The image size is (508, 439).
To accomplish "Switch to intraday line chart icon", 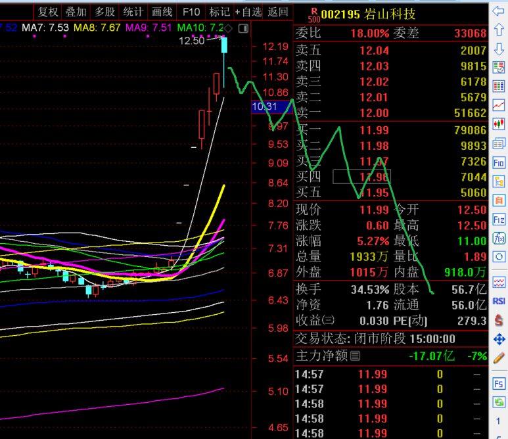I will pyautogui.click(x=499, y=105).
